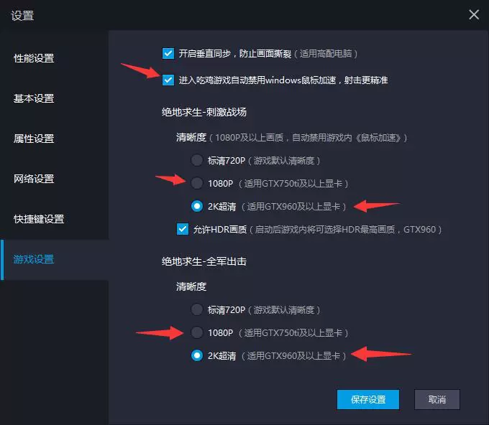The width and height of the screenshot is (489, 425).
Task: Select 2K超清 for 刺激战场
Action: pyautogui.click(x=197, y=206)
